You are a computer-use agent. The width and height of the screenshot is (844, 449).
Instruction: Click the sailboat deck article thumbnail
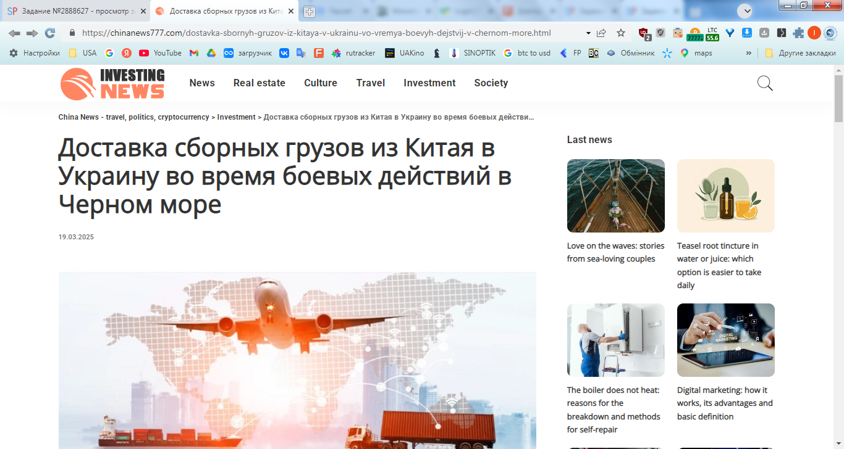[x=616, y=196]
